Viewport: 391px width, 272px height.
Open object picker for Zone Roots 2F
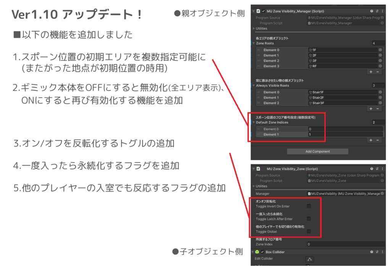[380, 55]
